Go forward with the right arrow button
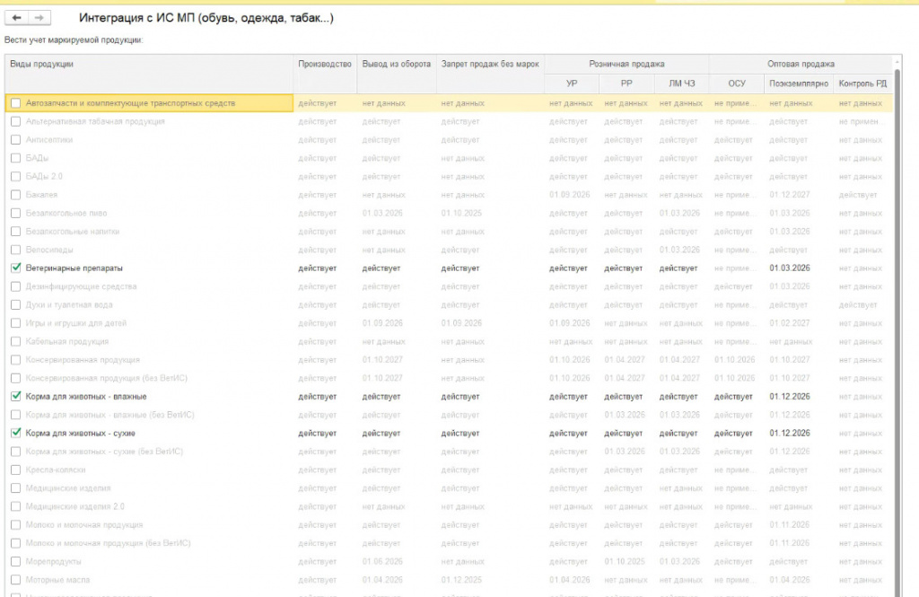This screenshot has width=919, height=597. click(x=39, y=18)
